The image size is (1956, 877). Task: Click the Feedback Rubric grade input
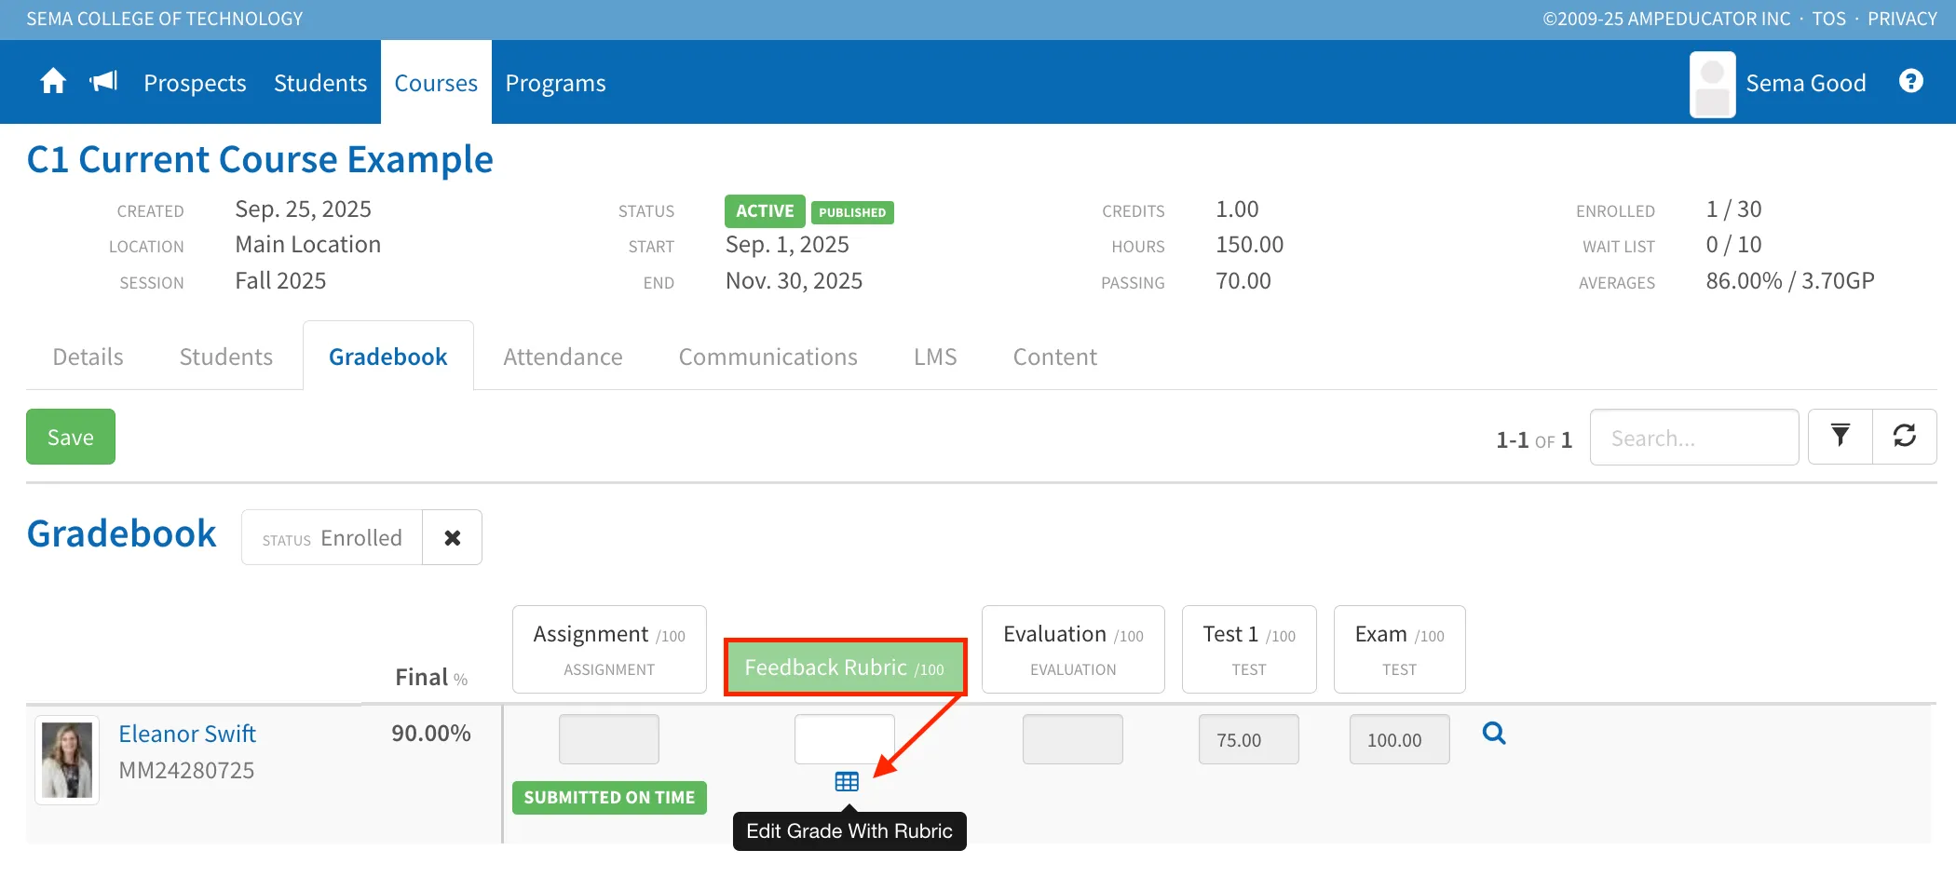pyautogui.click(x=845, y=739)
